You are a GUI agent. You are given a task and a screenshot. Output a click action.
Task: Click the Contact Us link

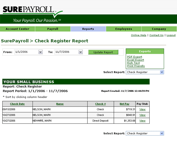point(156,35)
